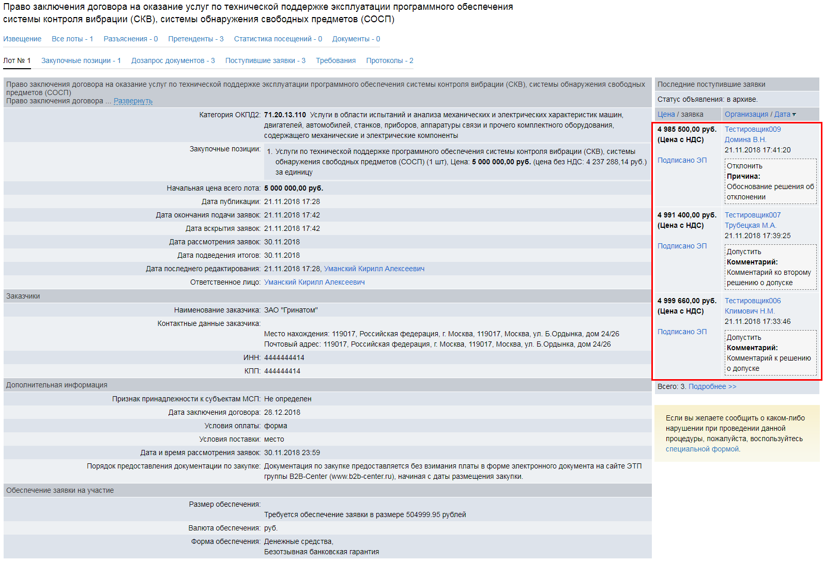Open Тестировщик009 organization profile
824x562 pixels.
[752, 130]
